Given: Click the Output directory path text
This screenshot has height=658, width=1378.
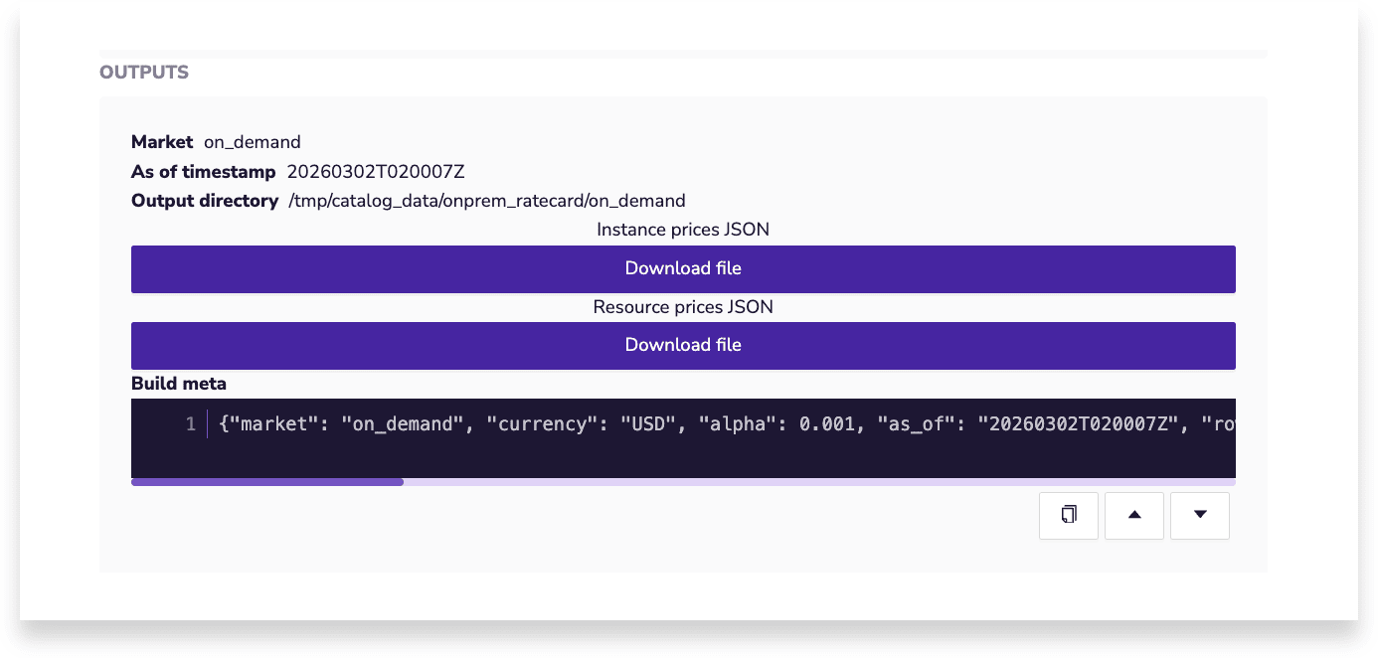Looking at the screenshot, I should pos(486,201).
